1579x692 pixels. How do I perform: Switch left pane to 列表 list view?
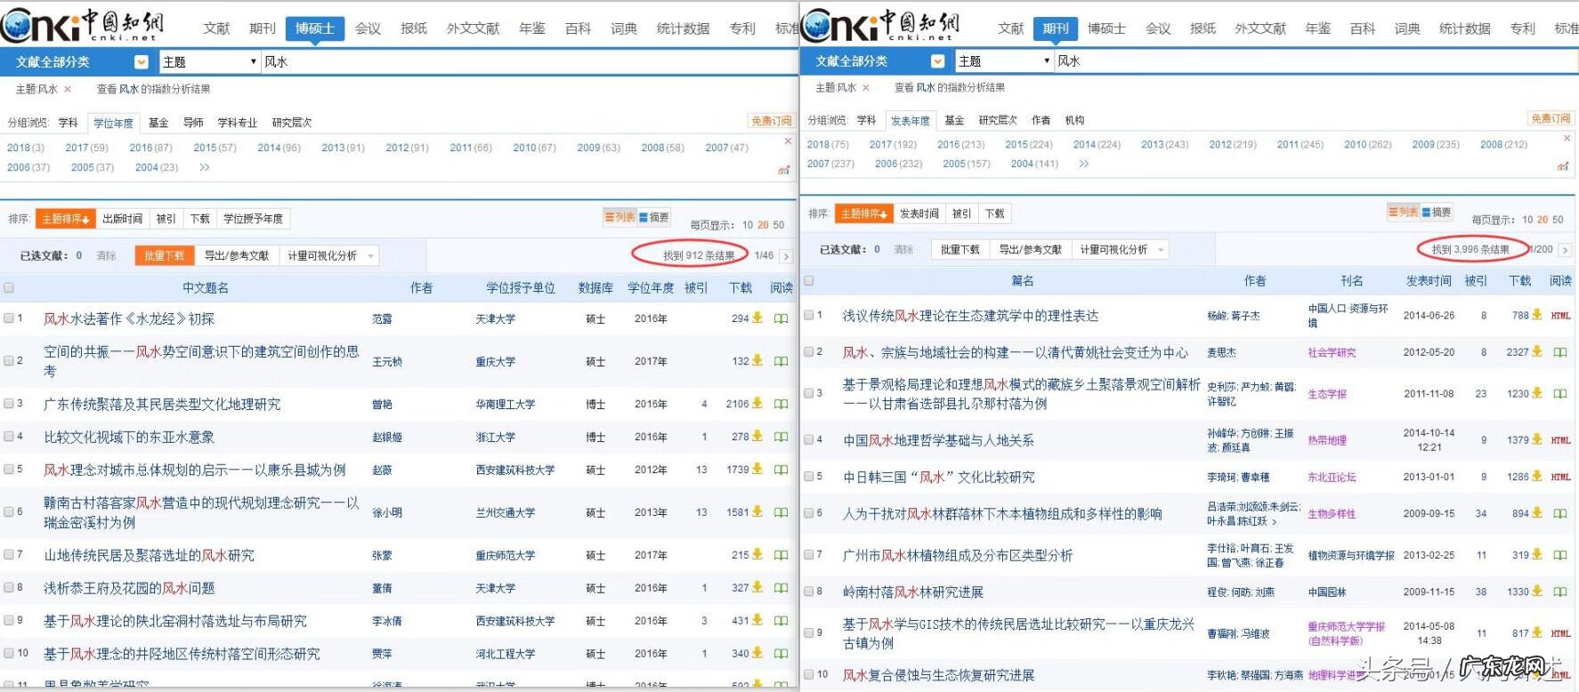[x=620, y=217]
